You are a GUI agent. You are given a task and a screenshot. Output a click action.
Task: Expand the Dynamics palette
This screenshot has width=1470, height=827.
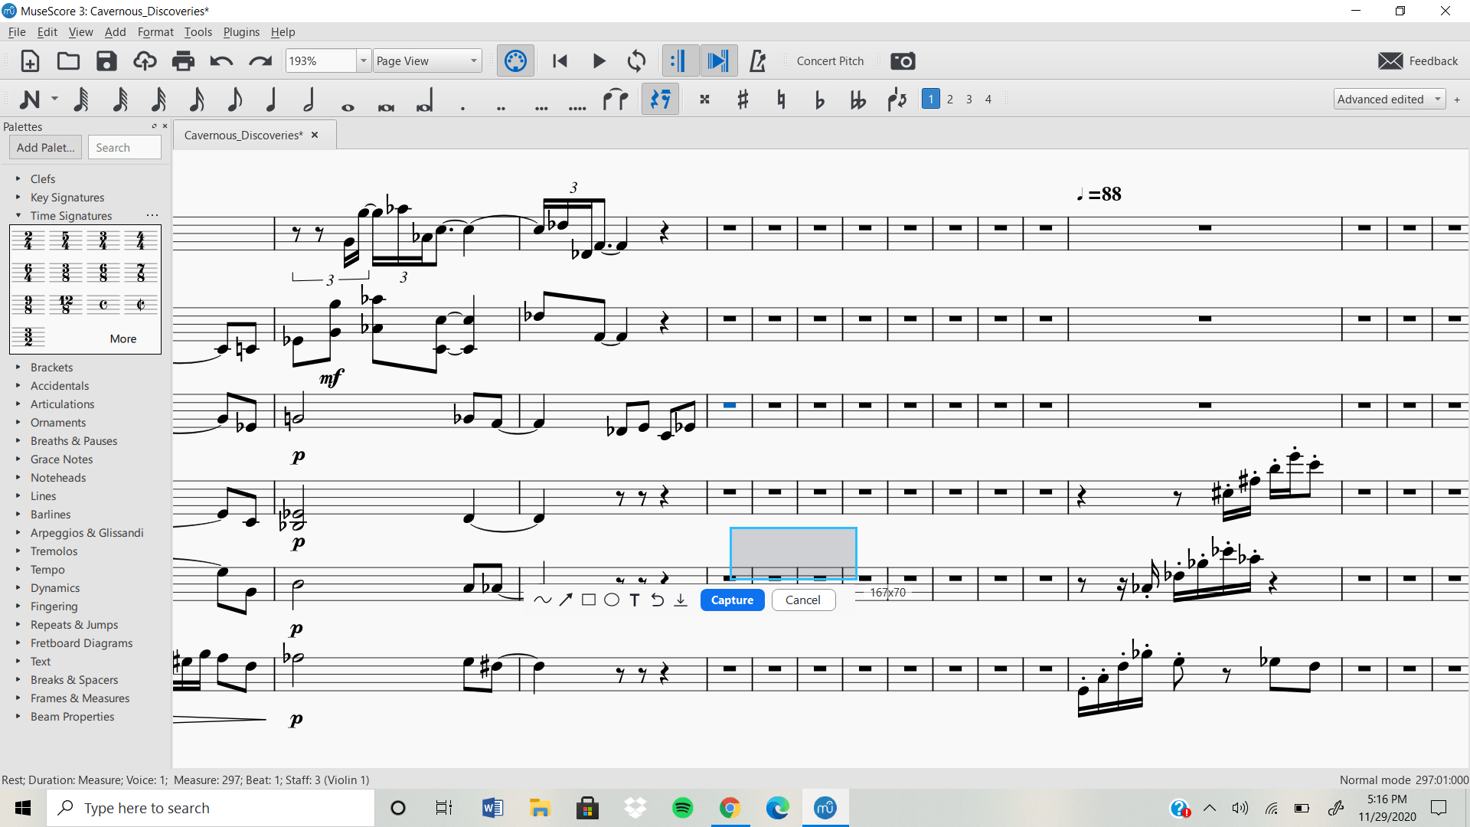(18, 587)
